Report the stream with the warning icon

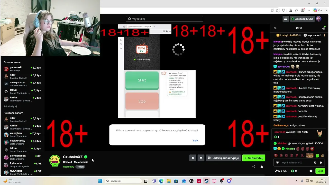click(262, 166)
